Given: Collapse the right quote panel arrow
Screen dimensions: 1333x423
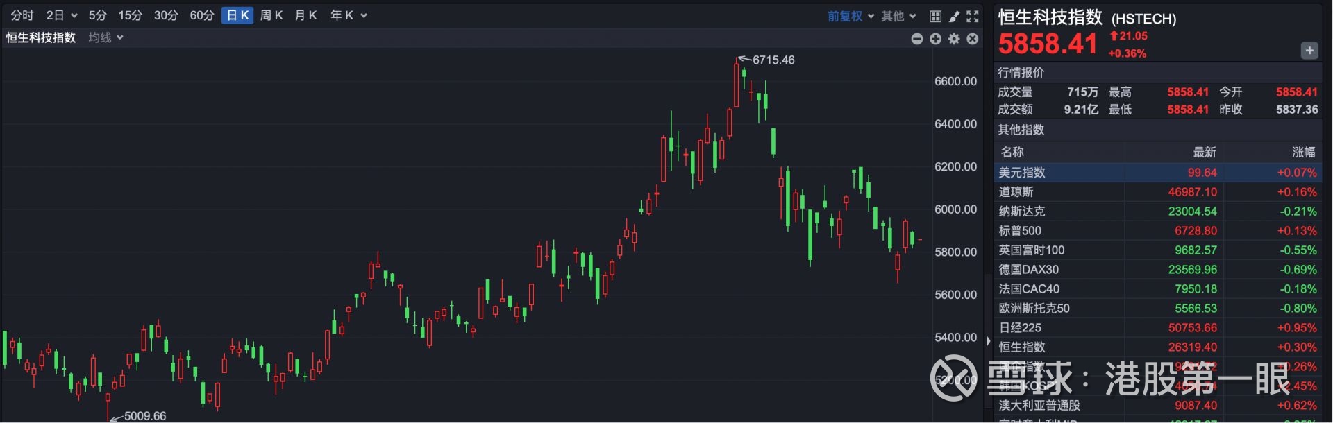Looking at the screenshot, I should 988,340.
